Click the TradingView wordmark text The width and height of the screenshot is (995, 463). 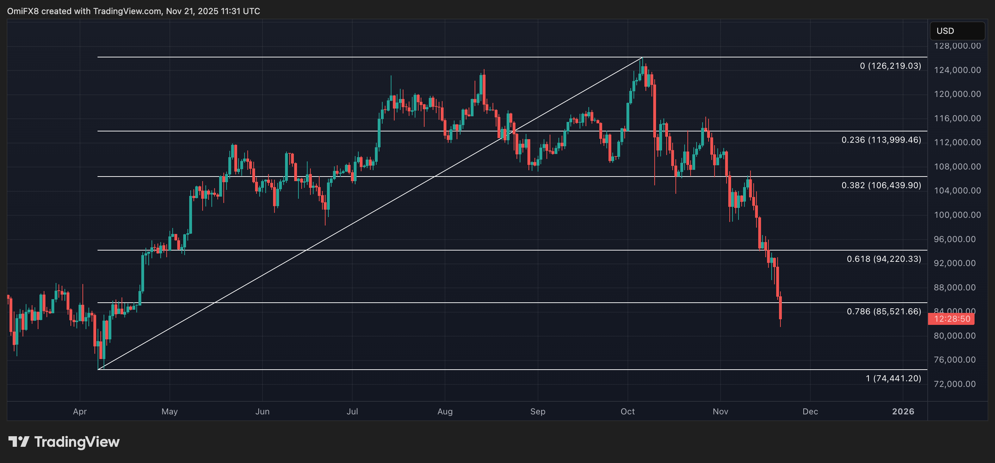click(77, 442)
